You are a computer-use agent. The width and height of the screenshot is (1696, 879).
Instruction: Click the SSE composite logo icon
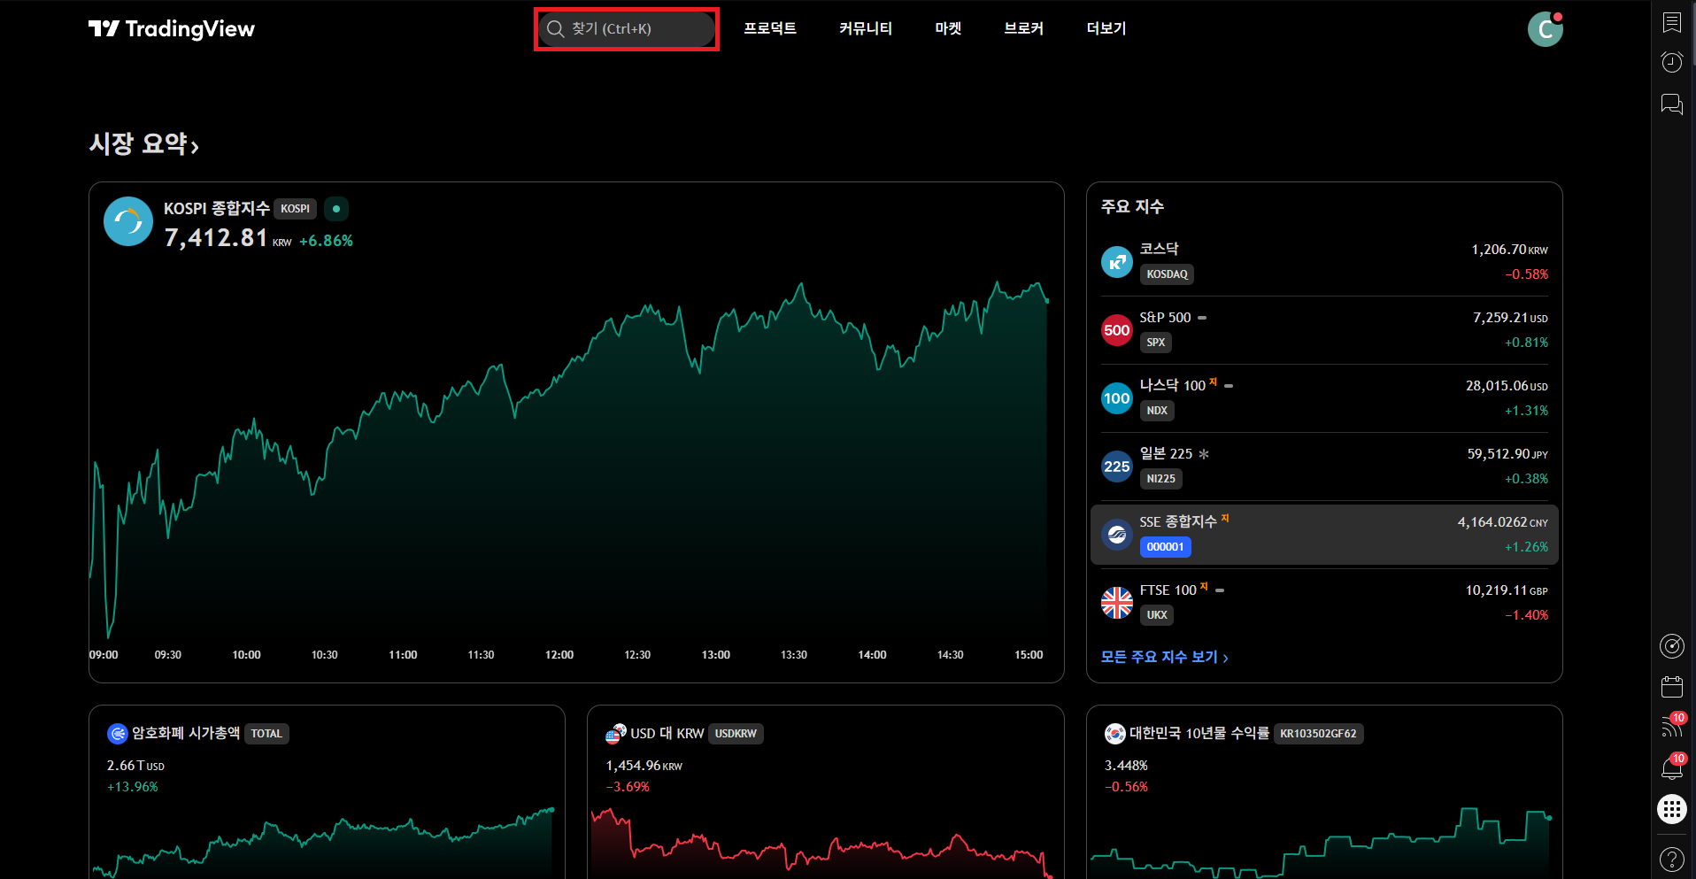coord(1117,535)
